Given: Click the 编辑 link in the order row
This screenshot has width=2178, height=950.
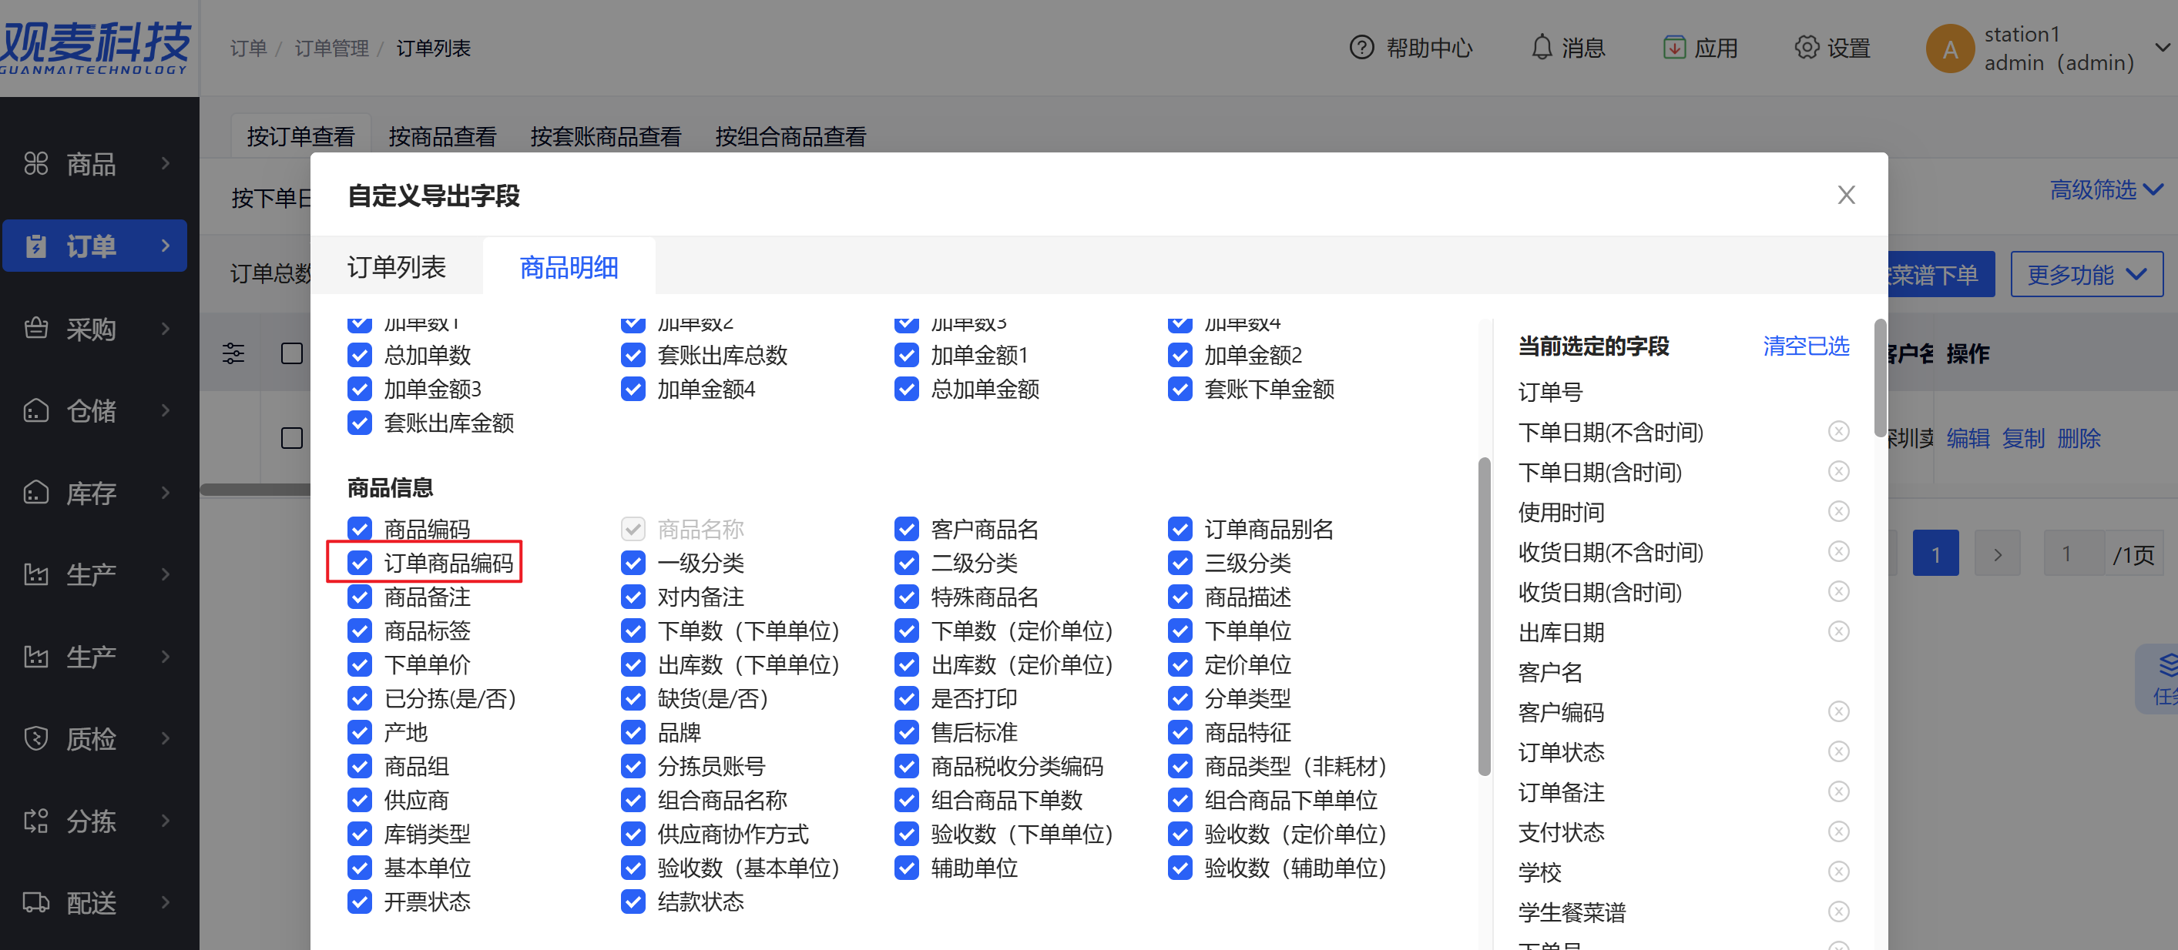Looking at the screenshot, I should click(x=1968, y=438).
